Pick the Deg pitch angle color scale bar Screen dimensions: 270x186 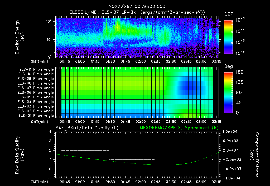click(229, 93)
